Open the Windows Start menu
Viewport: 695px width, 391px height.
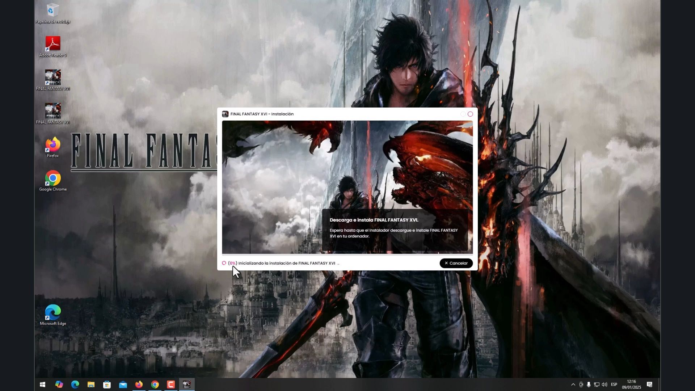42,384
